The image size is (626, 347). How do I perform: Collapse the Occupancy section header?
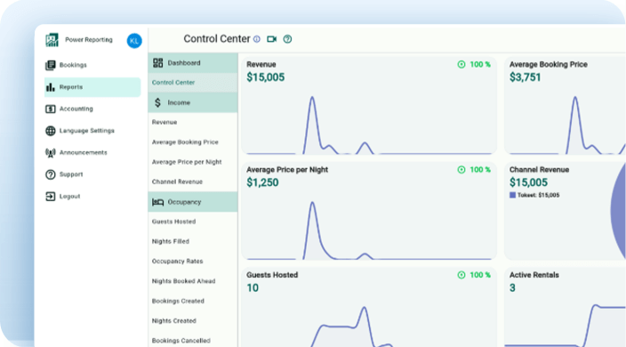pos(193,202)
